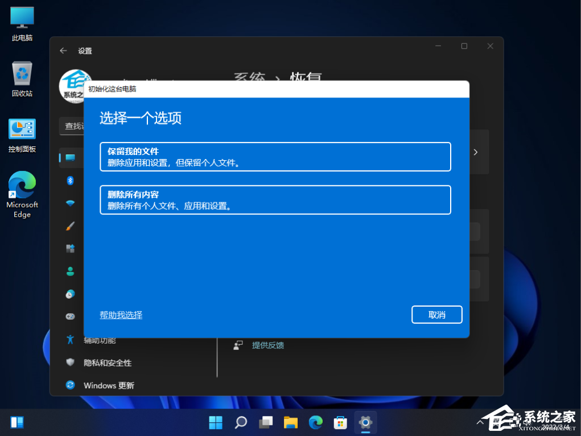
Task: Select 辅助功能 in the sidebar menu
Action: click(x=100, y=340)
